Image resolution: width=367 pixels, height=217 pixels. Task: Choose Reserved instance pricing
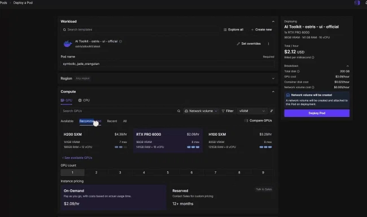click(222, 197)
